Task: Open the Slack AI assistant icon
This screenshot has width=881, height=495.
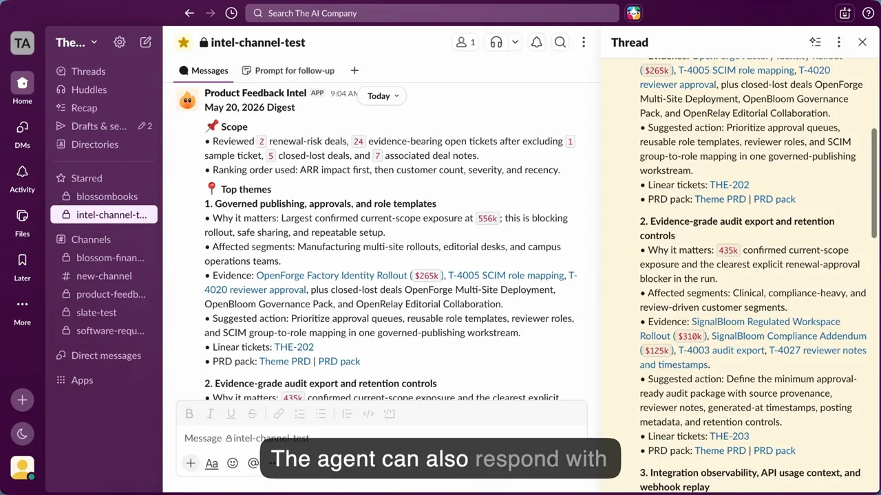Action: 633,13
